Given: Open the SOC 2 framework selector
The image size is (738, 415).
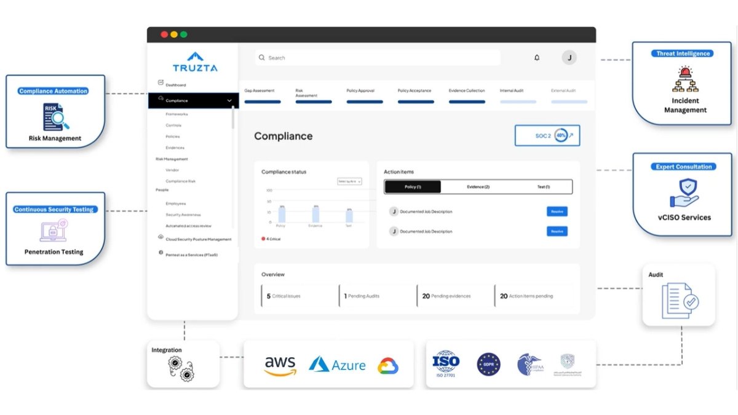Looking at the screenshot, I should 547,136.
